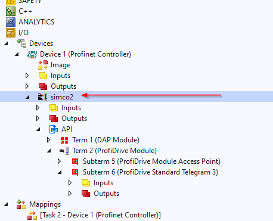
Task: Collapse the Term 2 ProfiDrive Module node
Action: [49, 151]
